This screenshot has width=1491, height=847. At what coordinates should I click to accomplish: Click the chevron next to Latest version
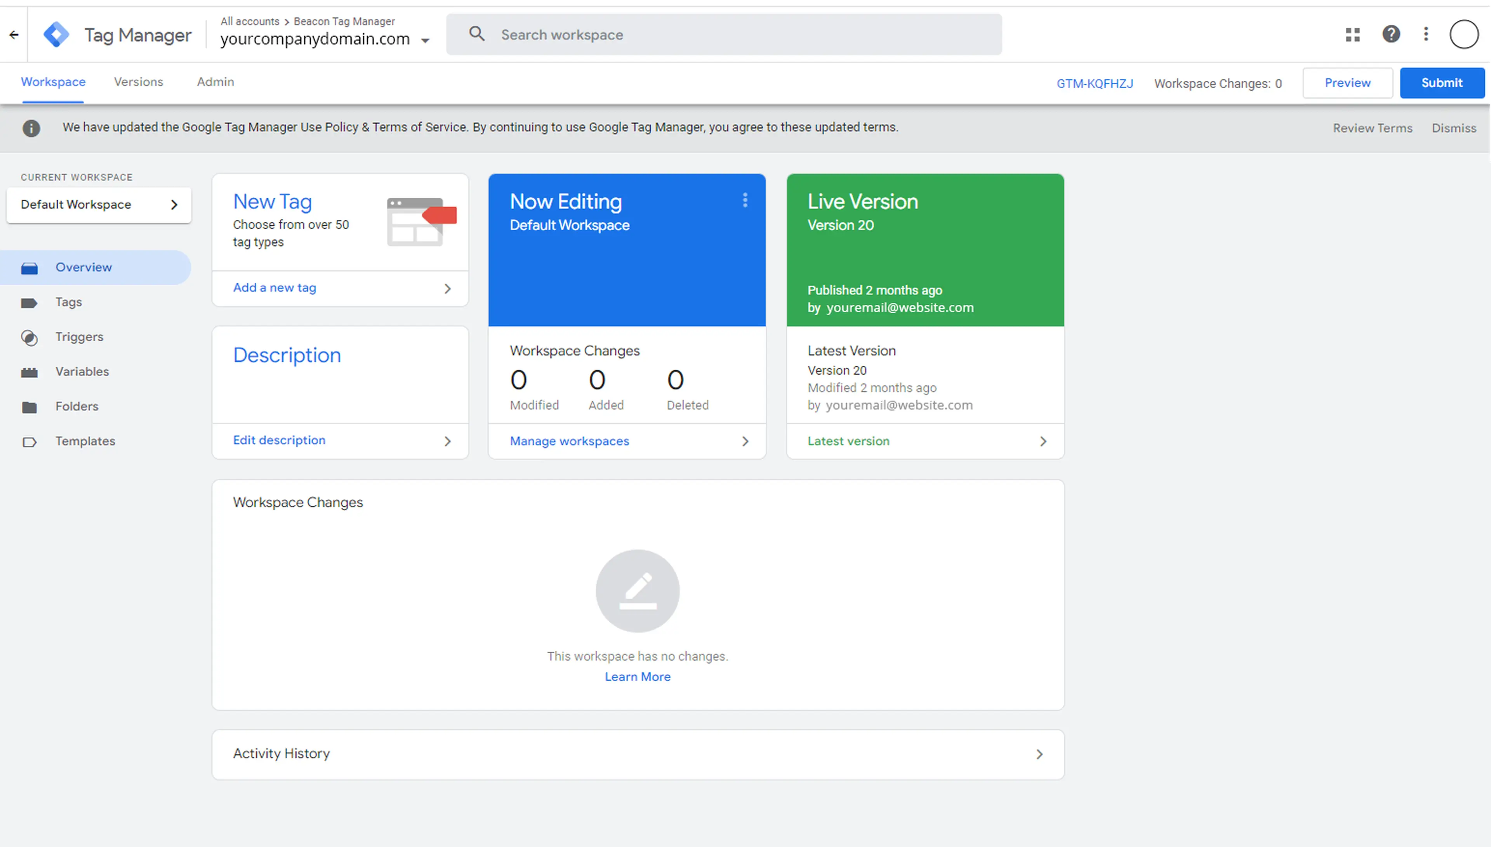pos(1043,441)
